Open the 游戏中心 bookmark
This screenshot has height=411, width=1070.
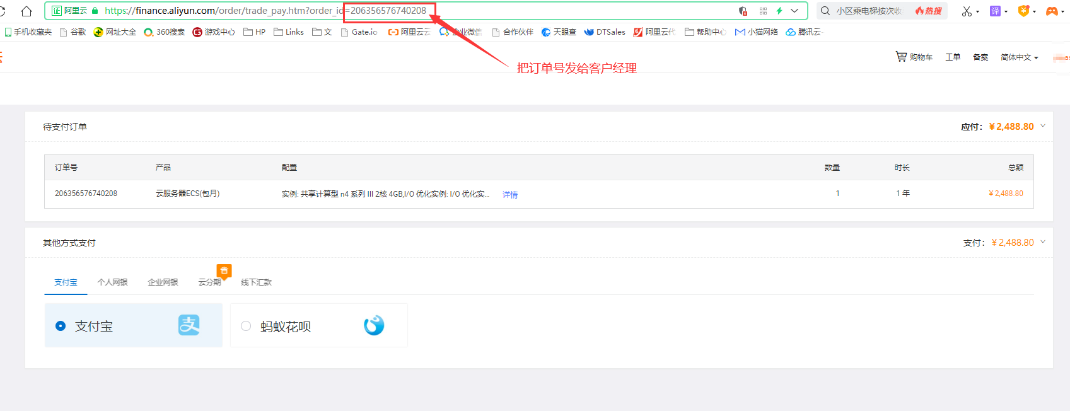click(x=214, y=32)
